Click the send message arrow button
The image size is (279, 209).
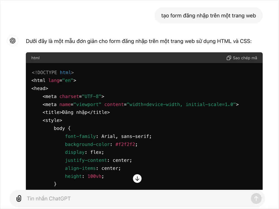pos(256,198)
